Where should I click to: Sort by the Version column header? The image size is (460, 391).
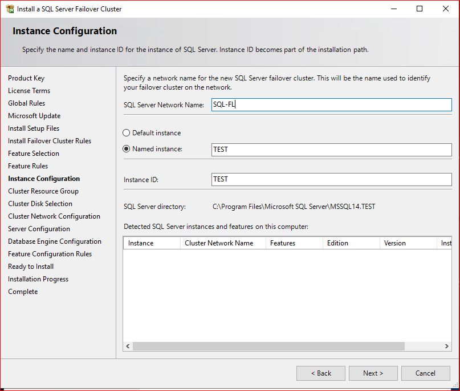(x=408, y=243)
